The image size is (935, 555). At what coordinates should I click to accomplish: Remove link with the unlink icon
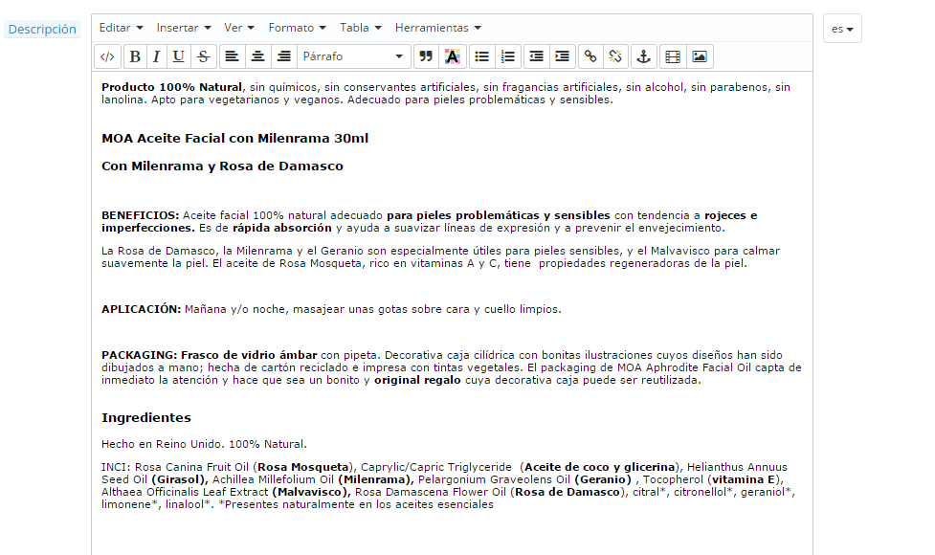[615, 56]
